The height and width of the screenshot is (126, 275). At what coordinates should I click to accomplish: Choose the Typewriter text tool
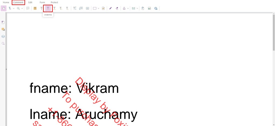75,8
